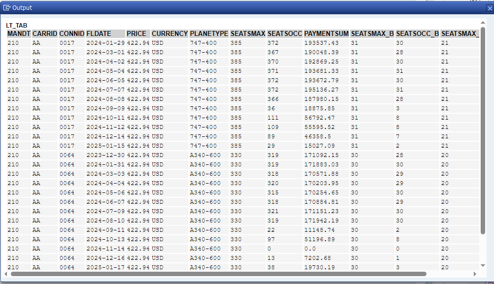
Task: Click SEATSOCC value 97
Action: coord(271,239)
